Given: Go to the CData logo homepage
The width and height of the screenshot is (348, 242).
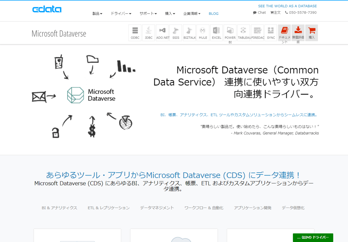Looking at the screenshot, I should coord(47,9).
